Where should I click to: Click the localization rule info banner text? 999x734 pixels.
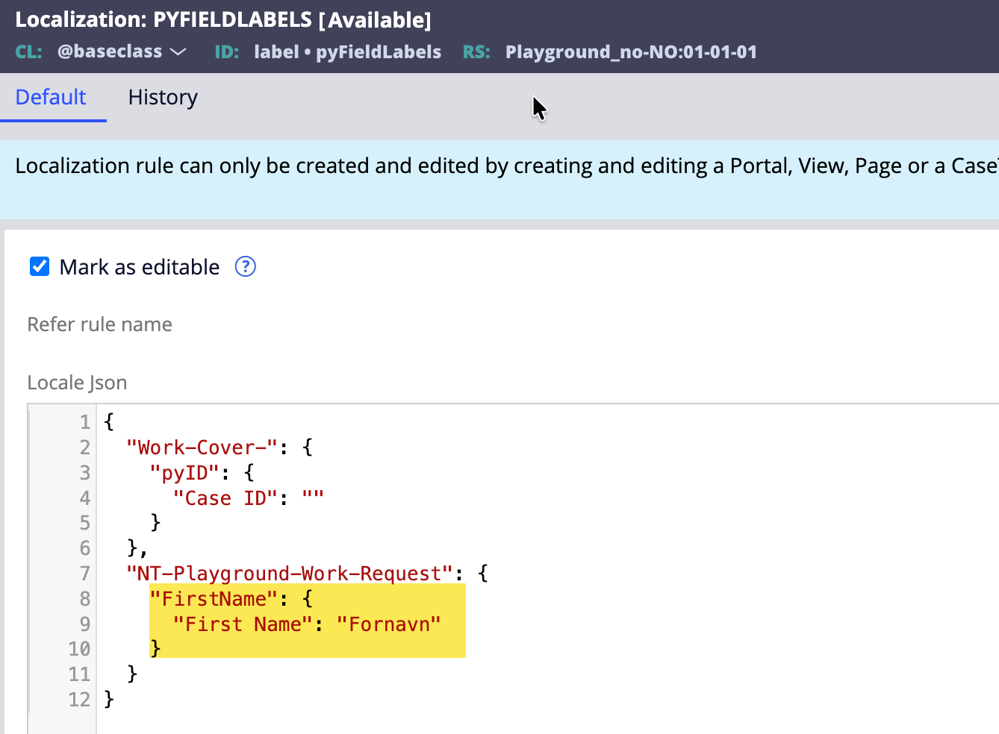[x=500, y=166]
